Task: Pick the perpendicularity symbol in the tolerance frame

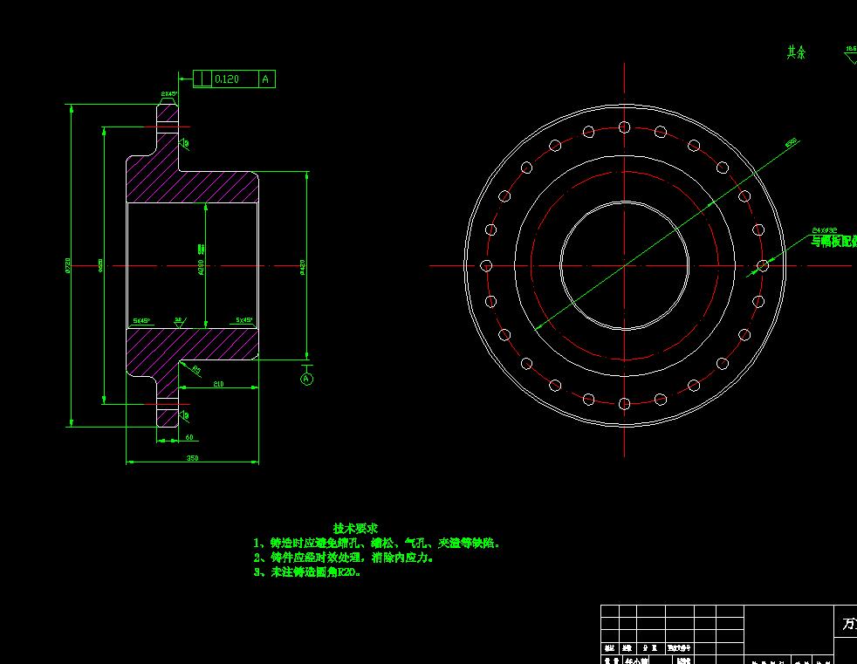Action: 202,79
